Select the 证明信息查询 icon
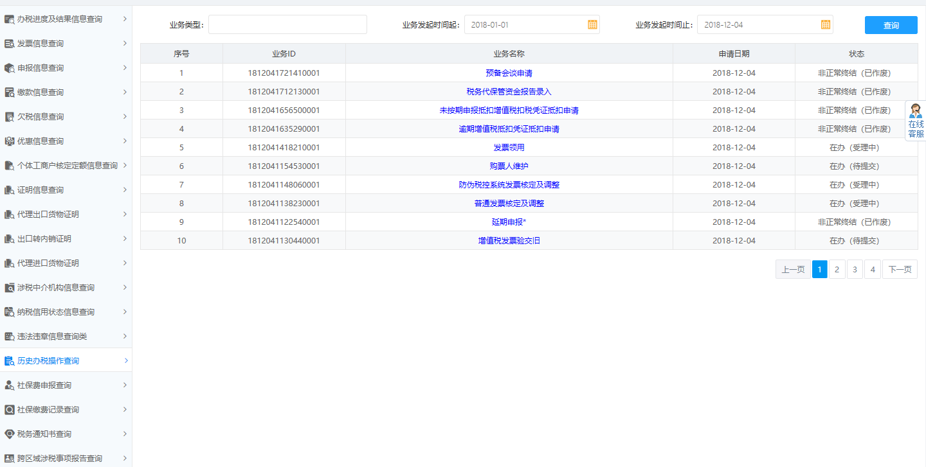Image resolution: width=926 pixels, height=467 pixels. (x=9, y=189)
